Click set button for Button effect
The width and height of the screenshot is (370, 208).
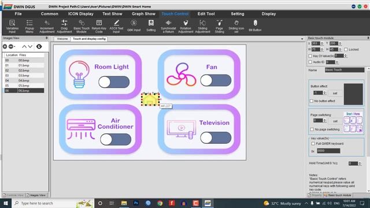click(335, 94)
